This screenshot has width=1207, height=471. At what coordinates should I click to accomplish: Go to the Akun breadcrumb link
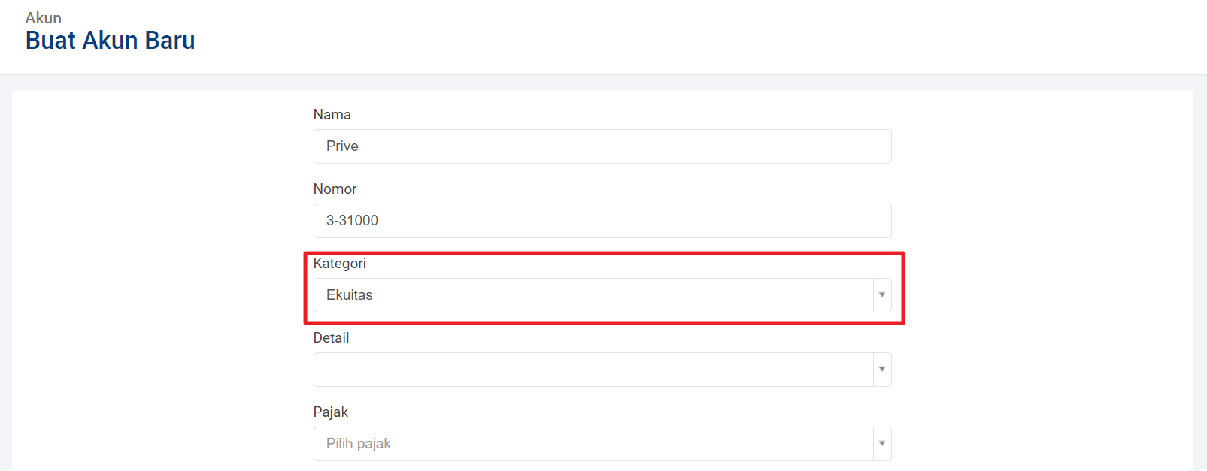44,18
